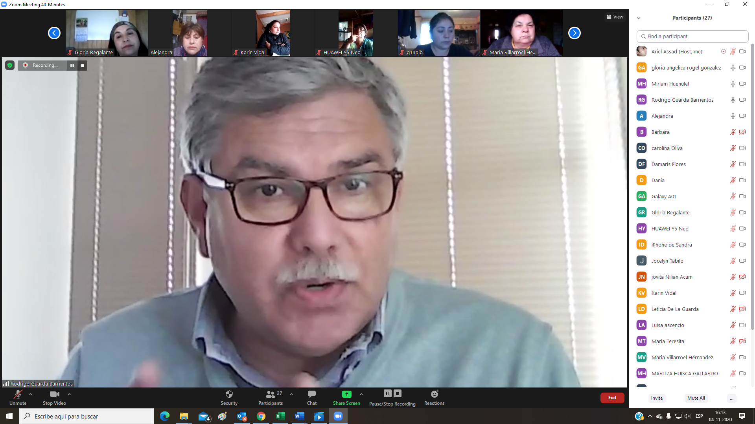The image size is (755, 424).
Task: Open the Participants panel button
Action: click(x=271, y=398)
